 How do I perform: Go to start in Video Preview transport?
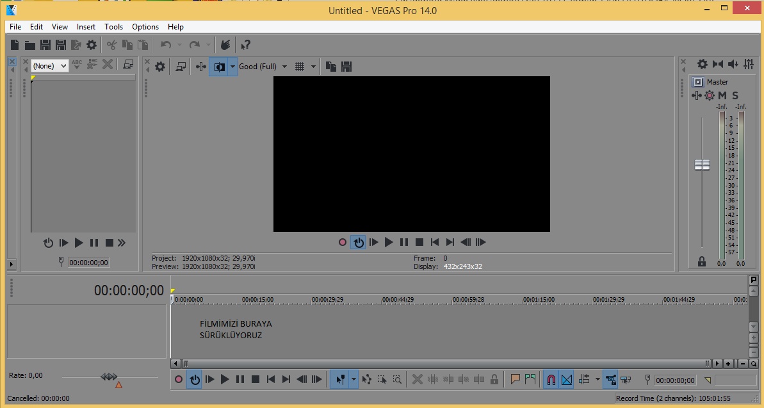(435, 242)
